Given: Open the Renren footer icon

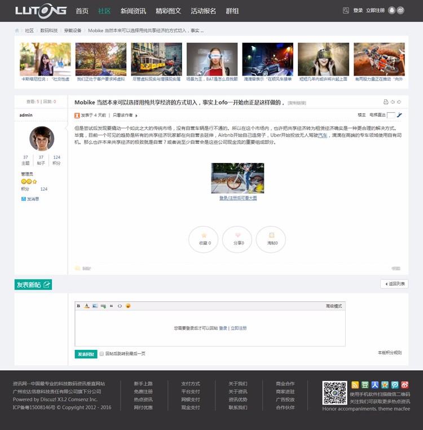Looking at the screenshot, I should click(375, 385).
